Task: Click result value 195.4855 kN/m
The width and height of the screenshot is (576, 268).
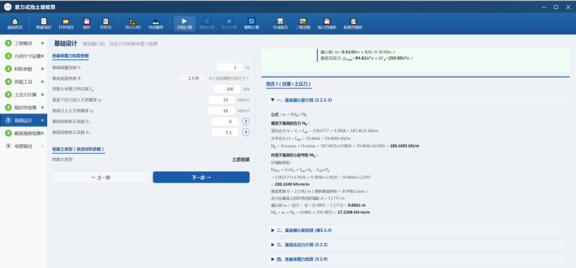Action: [404, 146]
